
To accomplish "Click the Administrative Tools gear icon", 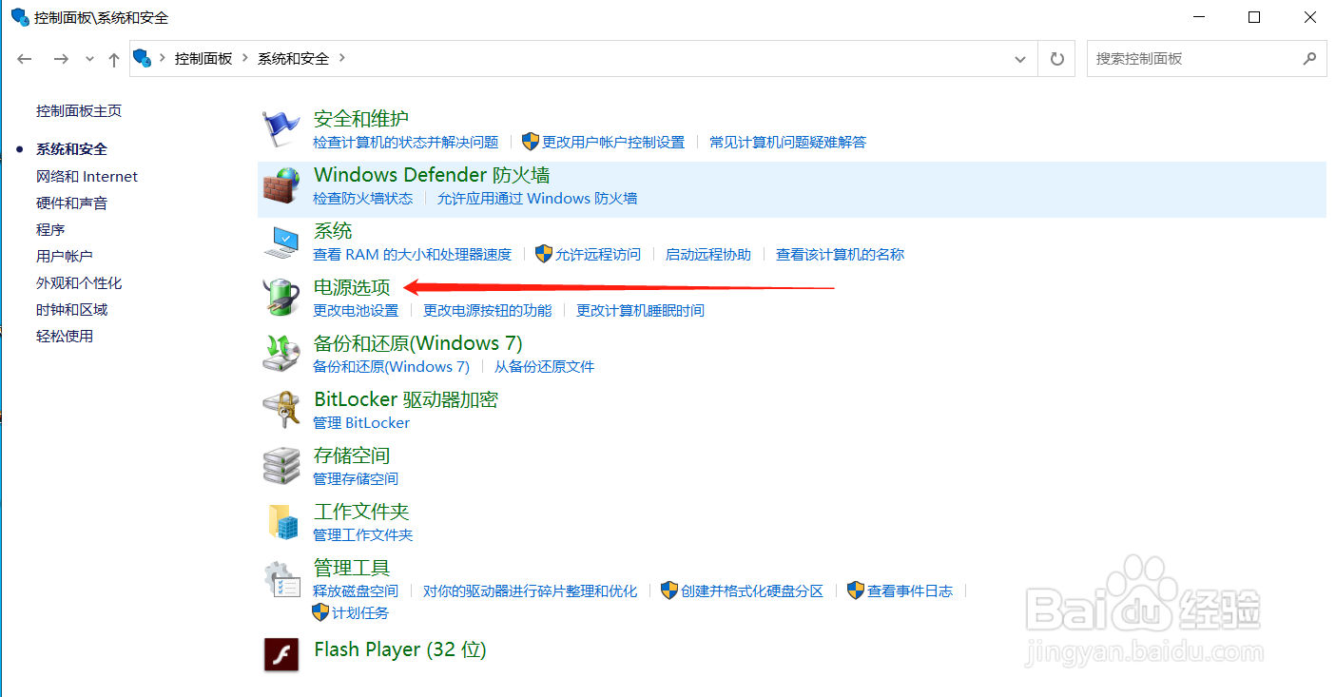I will pos(281,578).
